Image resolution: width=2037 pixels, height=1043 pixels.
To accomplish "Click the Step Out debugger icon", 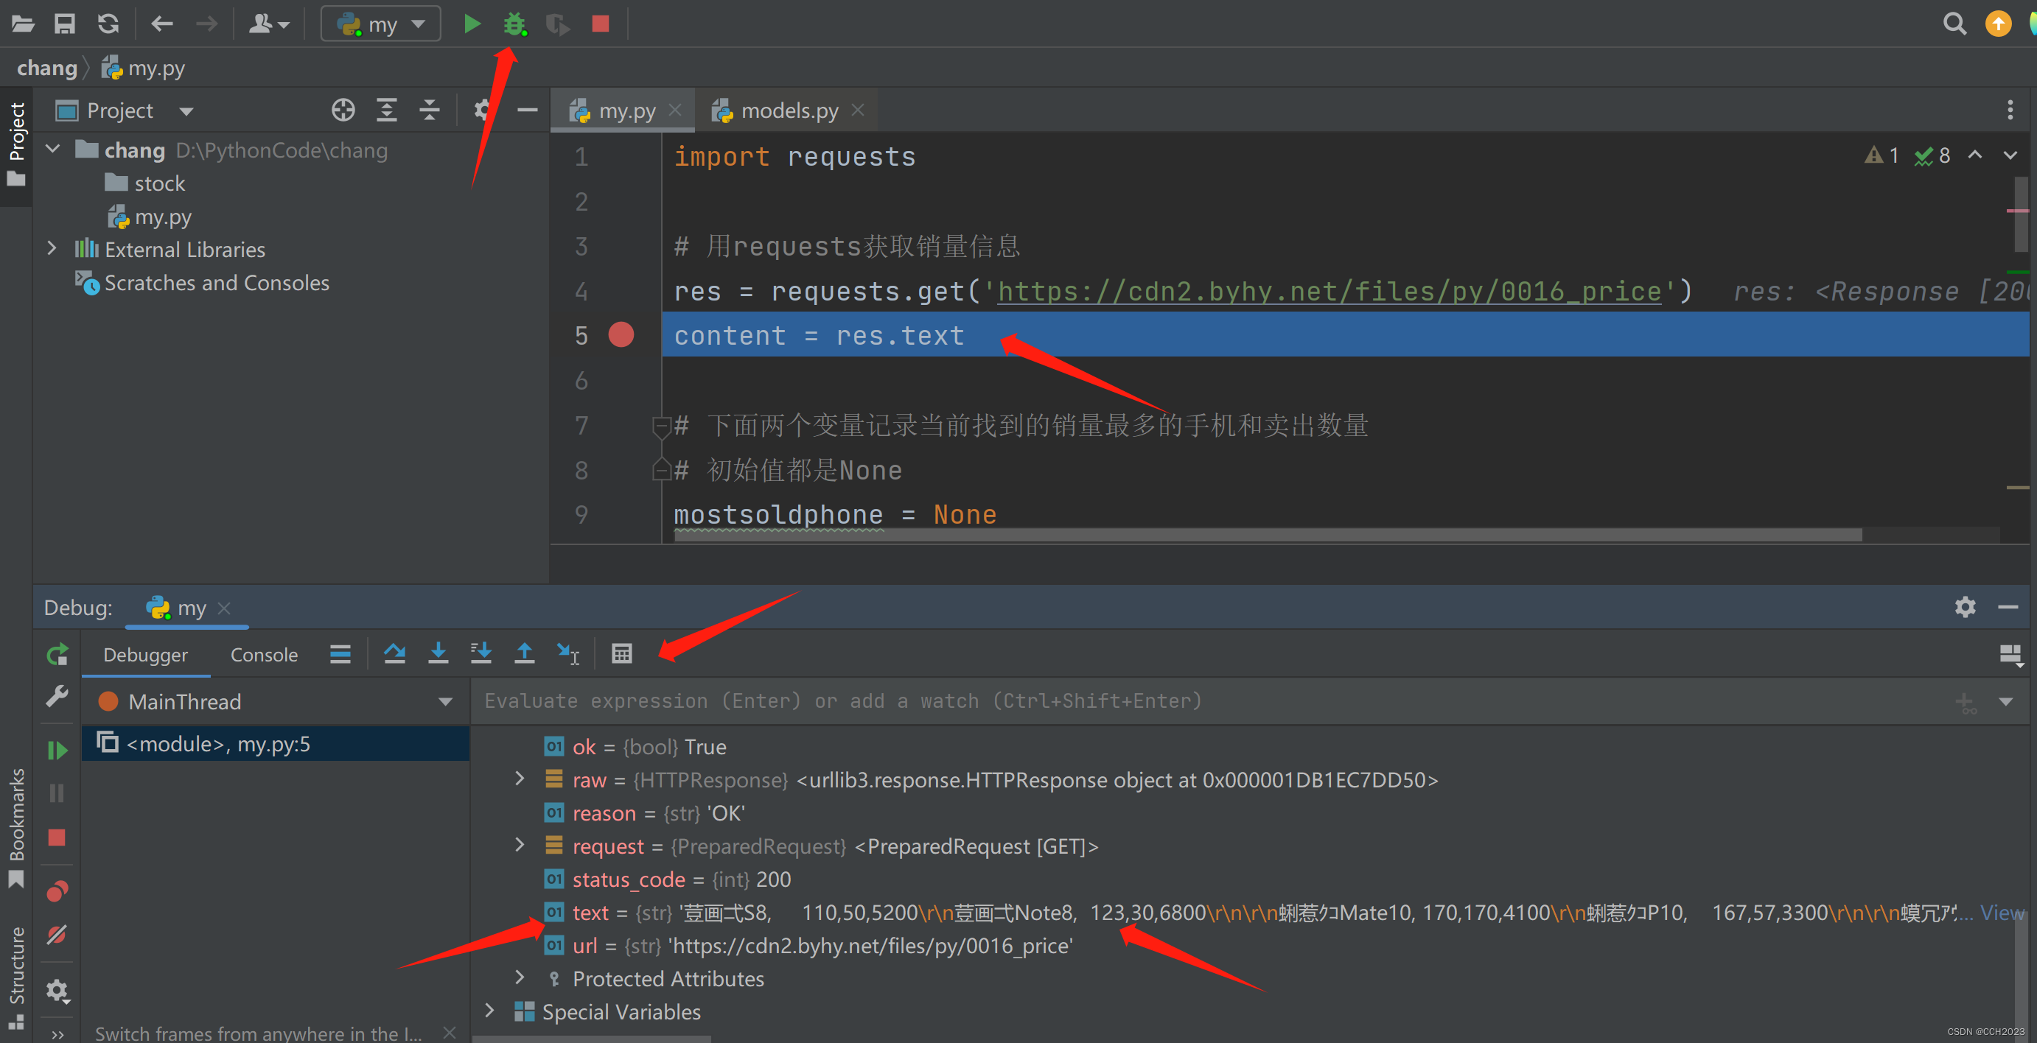I will (524, 653).
